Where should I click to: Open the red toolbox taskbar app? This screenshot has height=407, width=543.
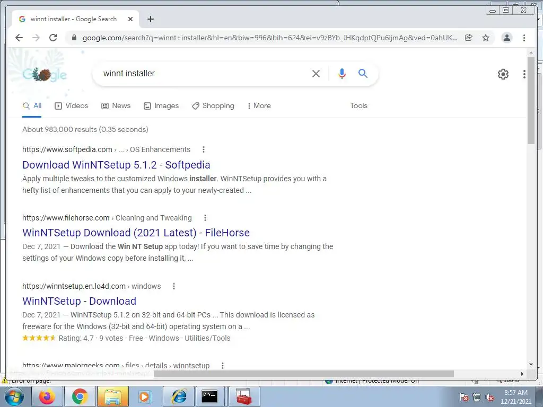(x=244, y=396)
